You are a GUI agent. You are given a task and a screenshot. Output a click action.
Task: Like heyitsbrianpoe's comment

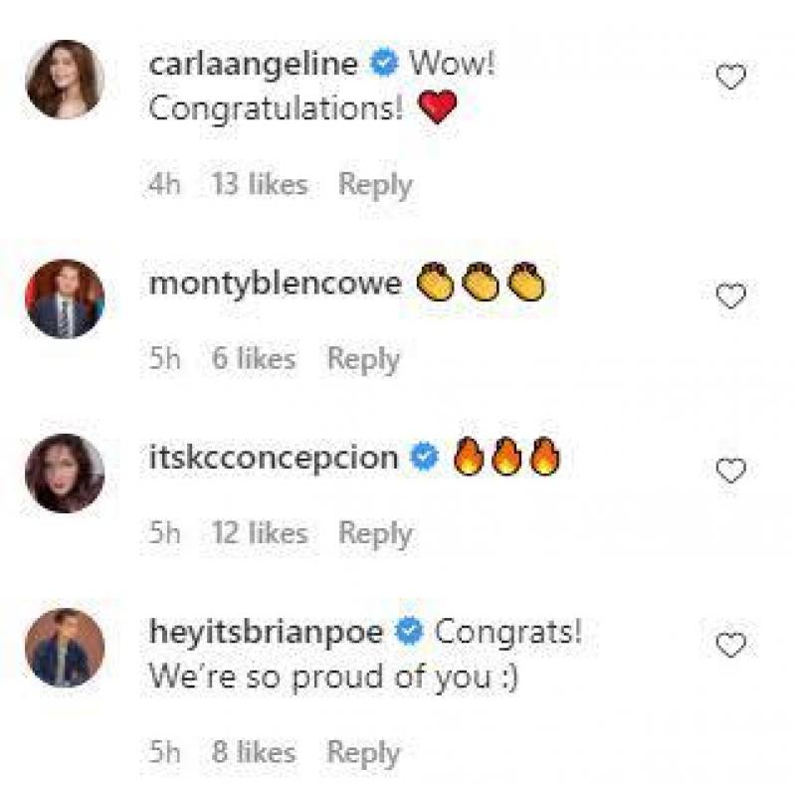click(x=729, y=642)
